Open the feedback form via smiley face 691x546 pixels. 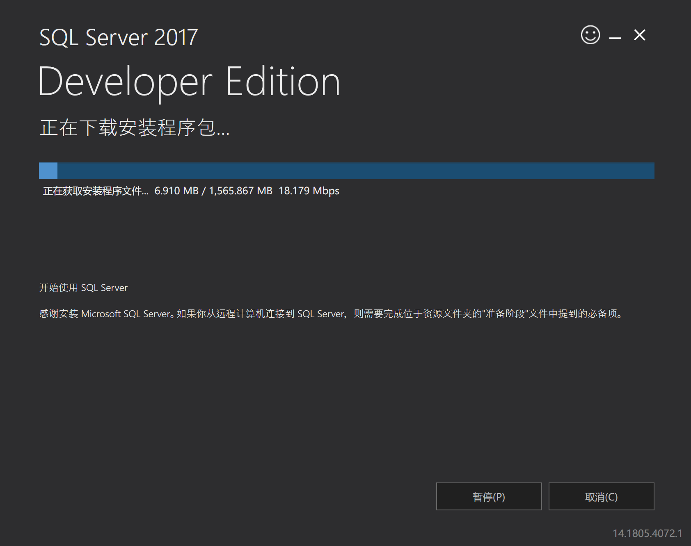[x=590, y=35]
